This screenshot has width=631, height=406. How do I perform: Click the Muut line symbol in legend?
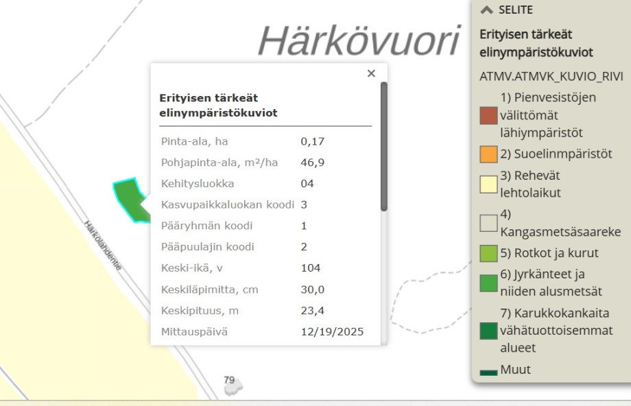pyautogui.click(x=488, y=372)
